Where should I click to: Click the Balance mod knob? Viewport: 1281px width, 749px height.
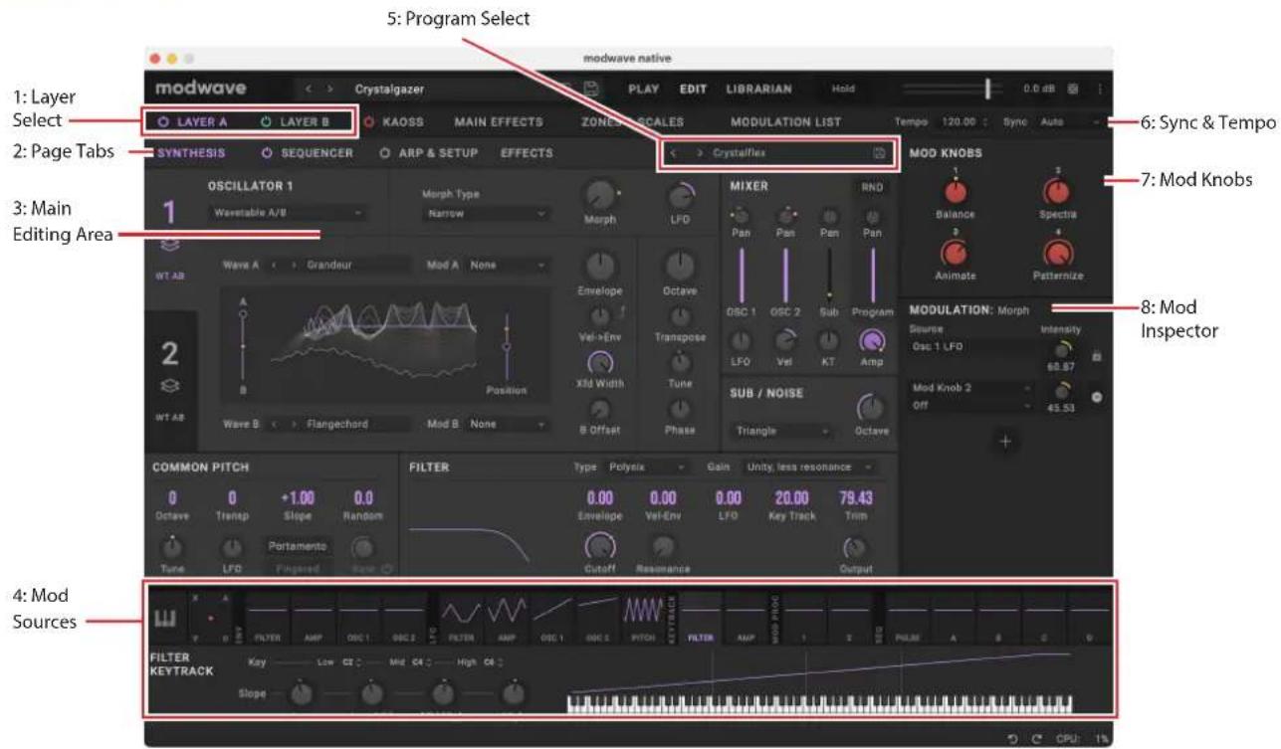(x=954, y=193)
